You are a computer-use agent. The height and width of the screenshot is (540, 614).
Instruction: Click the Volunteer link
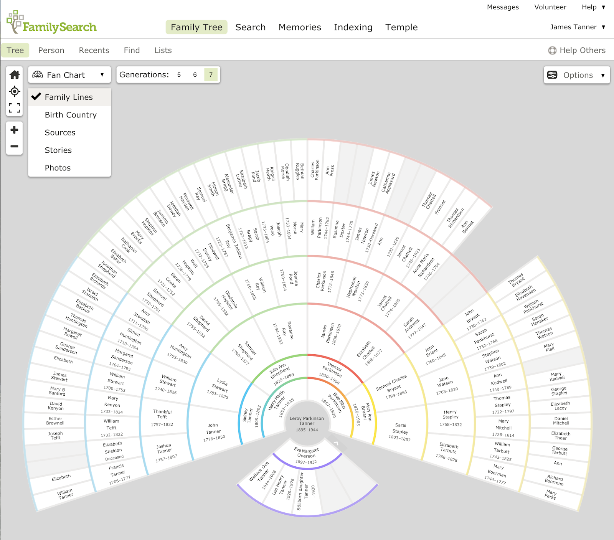550,7
